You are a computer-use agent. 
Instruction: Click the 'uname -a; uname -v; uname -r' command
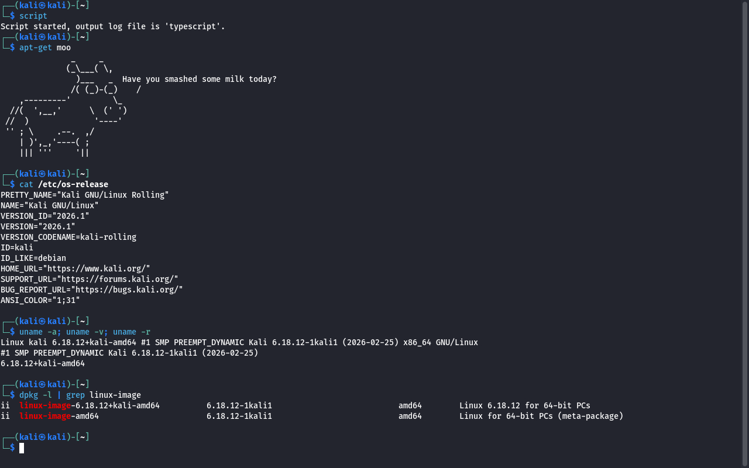(84, 332)
